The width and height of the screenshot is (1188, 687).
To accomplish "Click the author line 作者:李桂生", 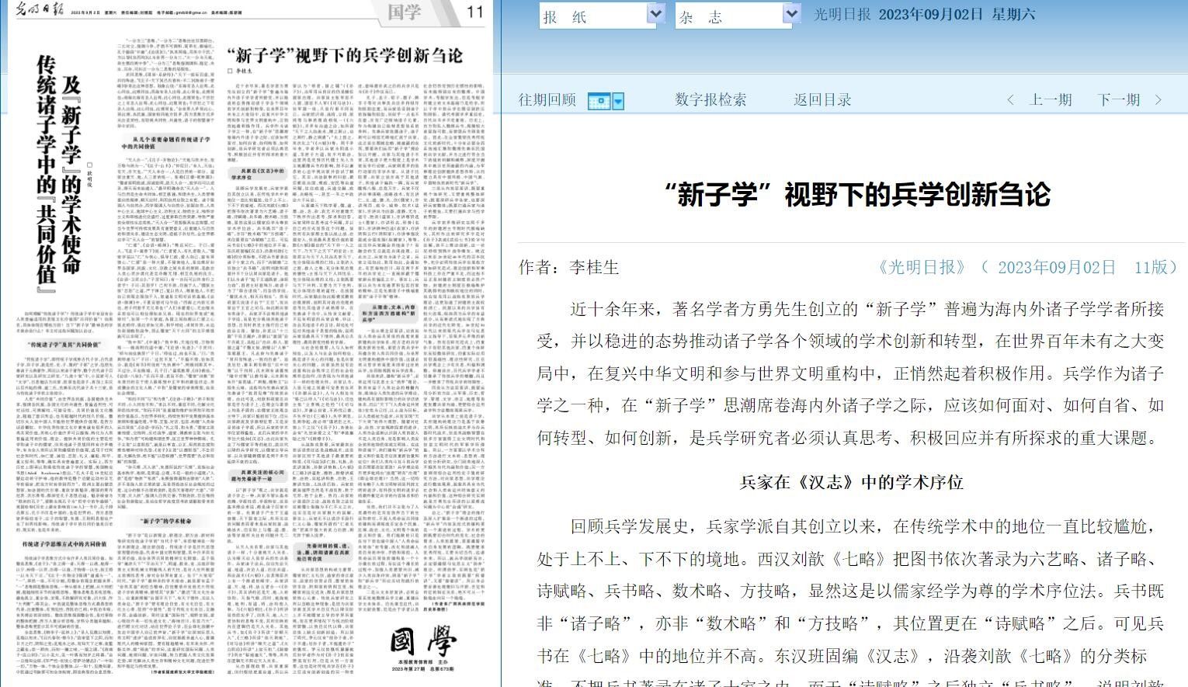I will [569, 268].
